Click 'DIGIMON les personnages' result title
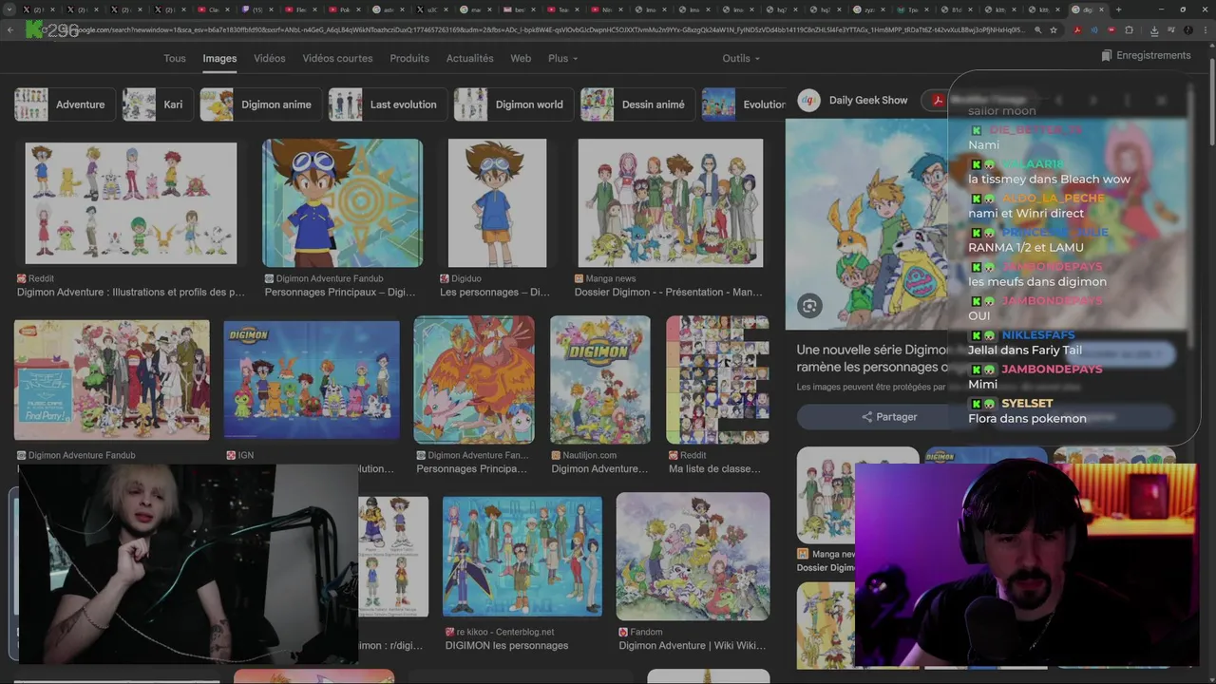1216x684 pixels. tap(506, 646)
